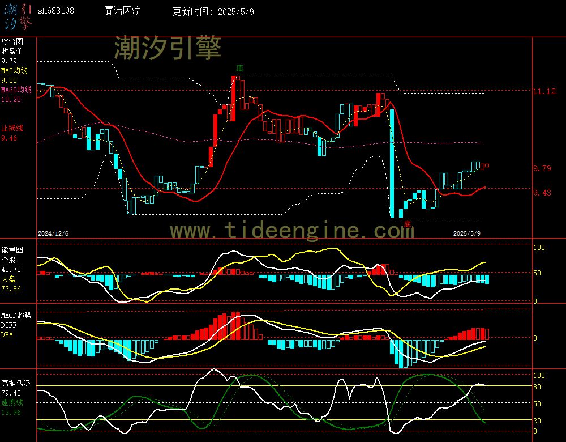
Task: Click the 0 axis label in MACD panel
Action: pos(535,338)
